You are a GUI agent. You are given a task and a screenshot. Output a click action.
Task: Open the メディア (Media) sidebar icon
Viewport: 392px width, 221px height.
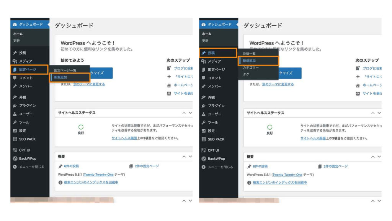pyautogui.click(x=15, y=61)
